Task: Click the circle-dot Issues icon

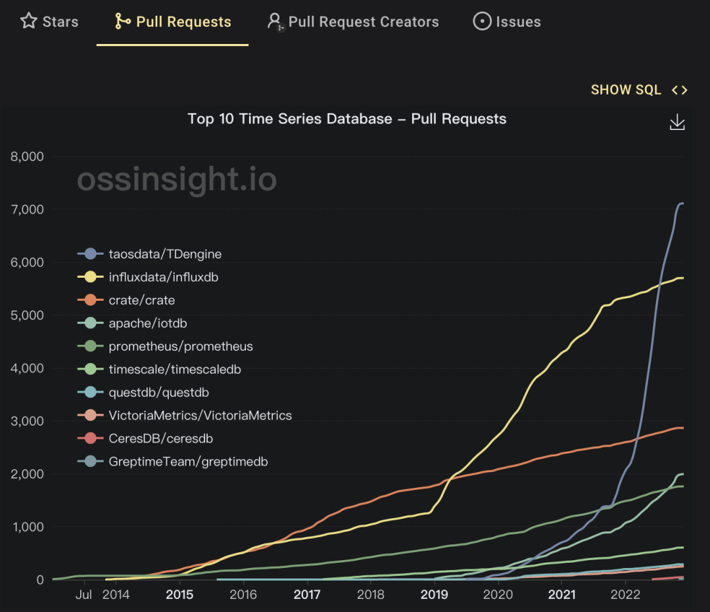Action: click(482, 21)
